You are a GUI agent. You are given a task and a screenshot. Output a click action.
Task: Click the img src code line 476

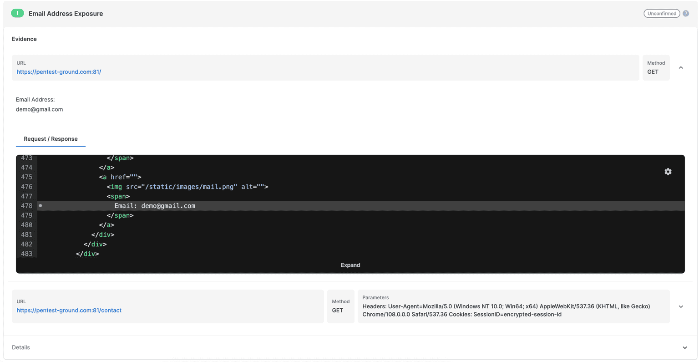coord(187,187)
